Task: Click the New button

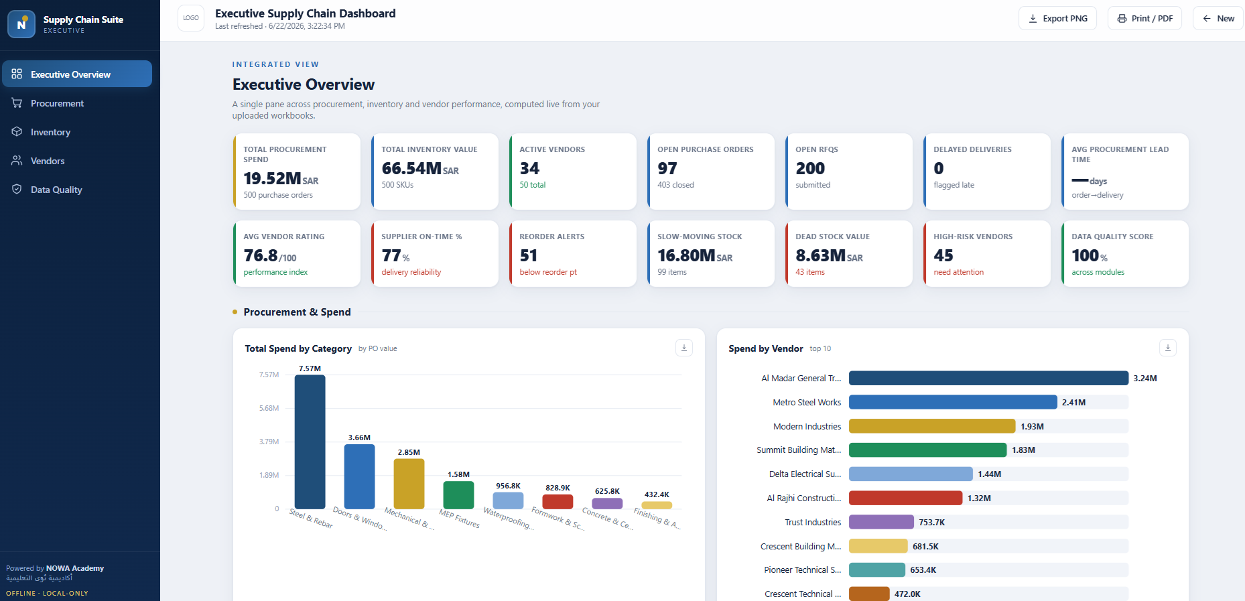Action: click(x=1218, y=18)
